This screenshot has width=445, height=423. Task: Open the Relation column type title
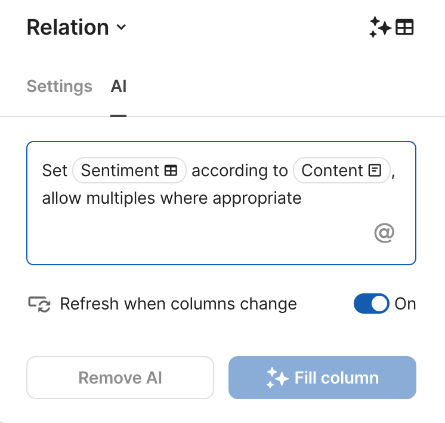67,27
